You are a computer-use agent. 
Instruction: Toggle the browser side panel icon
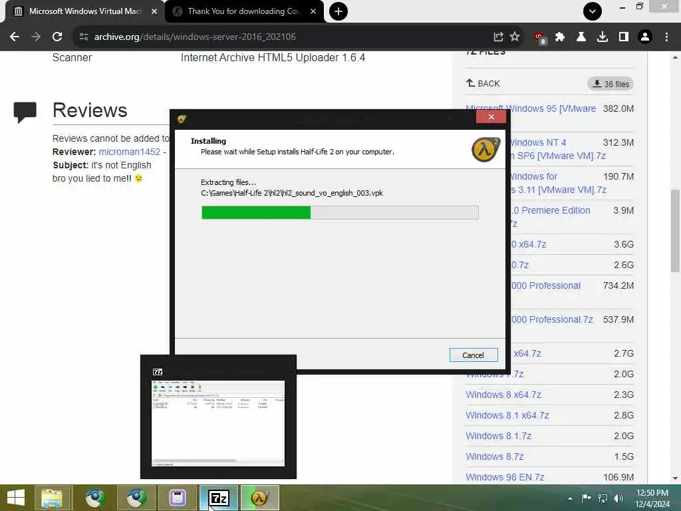point(624,37)
